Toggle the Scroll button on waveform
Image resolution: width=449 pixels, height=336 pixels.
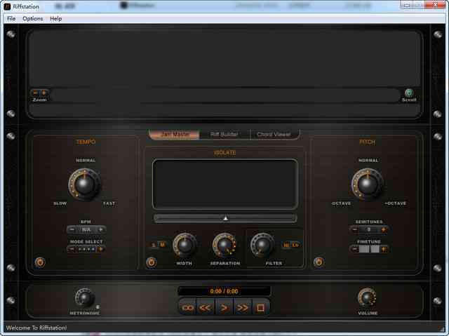[x=409, y=93]
